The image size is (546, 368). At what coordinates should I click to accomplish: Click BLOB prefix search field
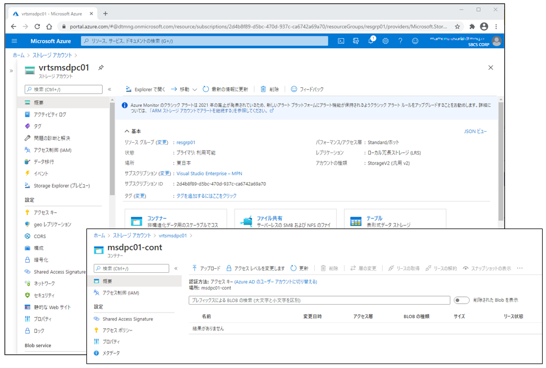pyautogui.click(x=319, y=300)
